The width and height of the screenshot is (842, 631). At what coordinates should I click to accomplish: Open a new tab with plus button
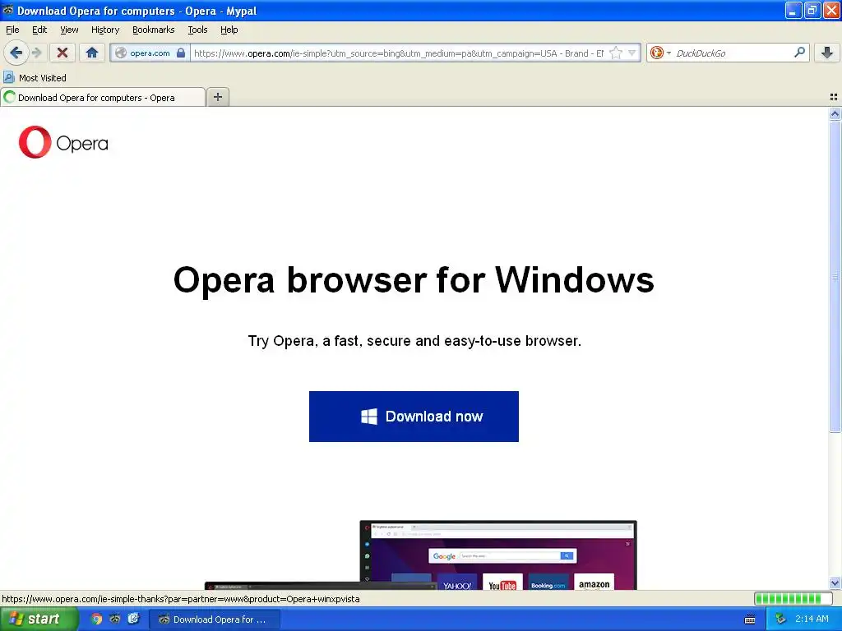(217, 97)
